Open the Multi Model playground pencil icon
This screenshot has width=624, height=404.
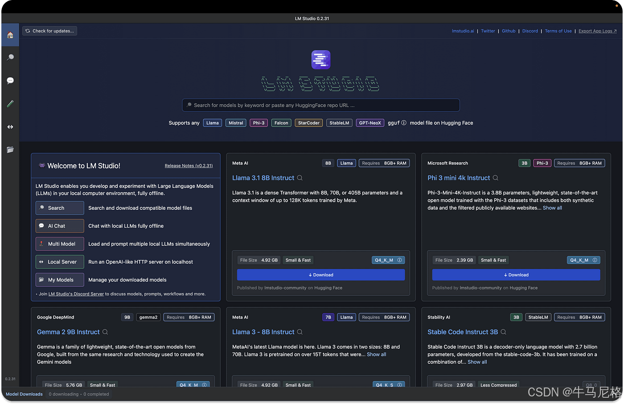point(10,104)
